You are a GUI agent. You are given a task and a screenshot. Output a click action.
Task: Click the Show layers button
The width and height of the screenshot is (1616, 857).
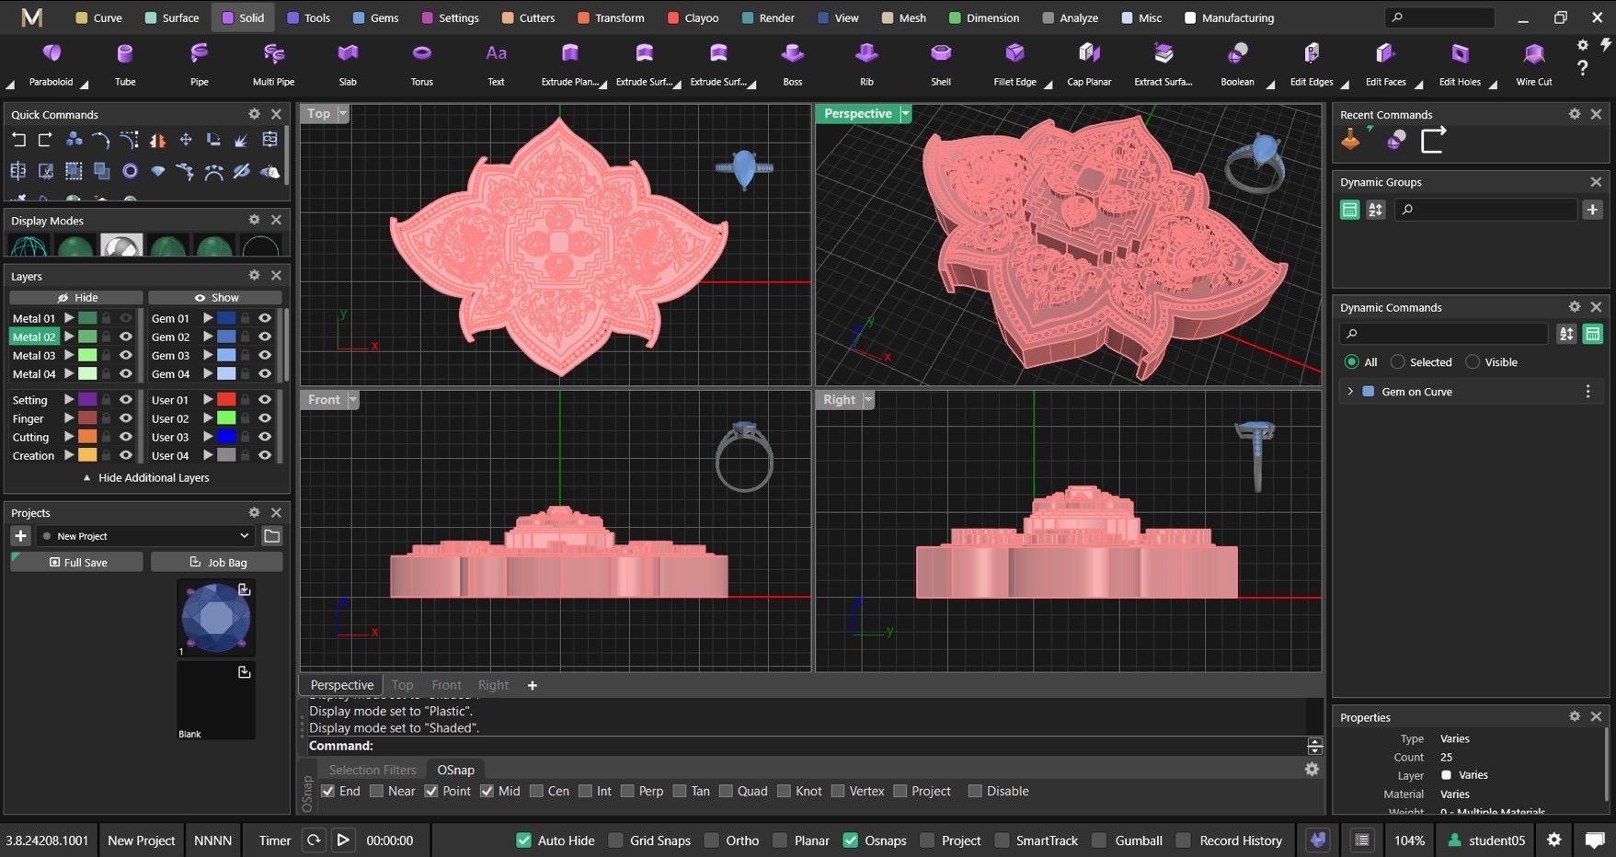point(215,298)
